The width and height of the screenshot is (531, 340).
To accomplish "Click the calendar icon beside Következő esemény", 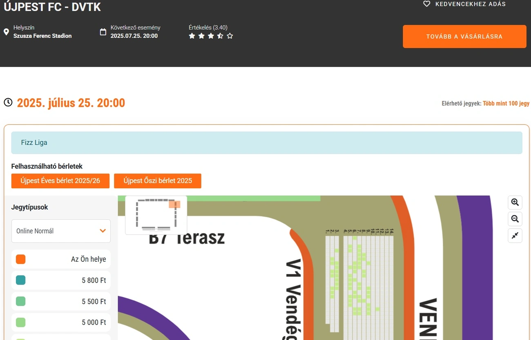I will click(x=103, y=32).
